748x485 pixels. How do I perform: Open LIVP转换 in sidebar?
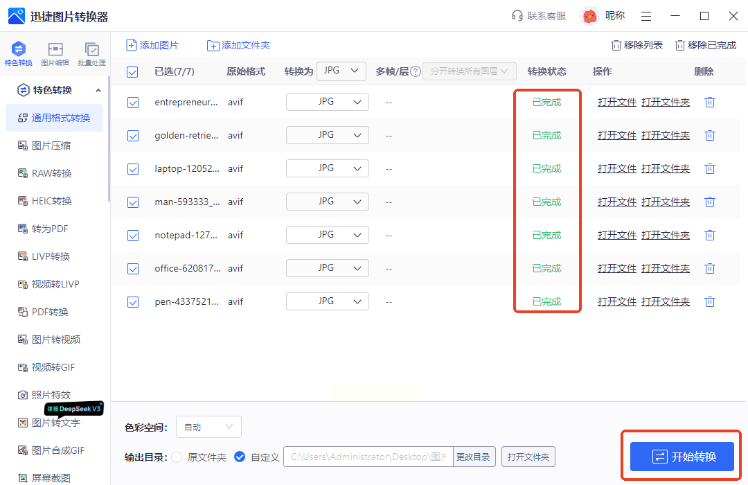[x=44, y=256]
